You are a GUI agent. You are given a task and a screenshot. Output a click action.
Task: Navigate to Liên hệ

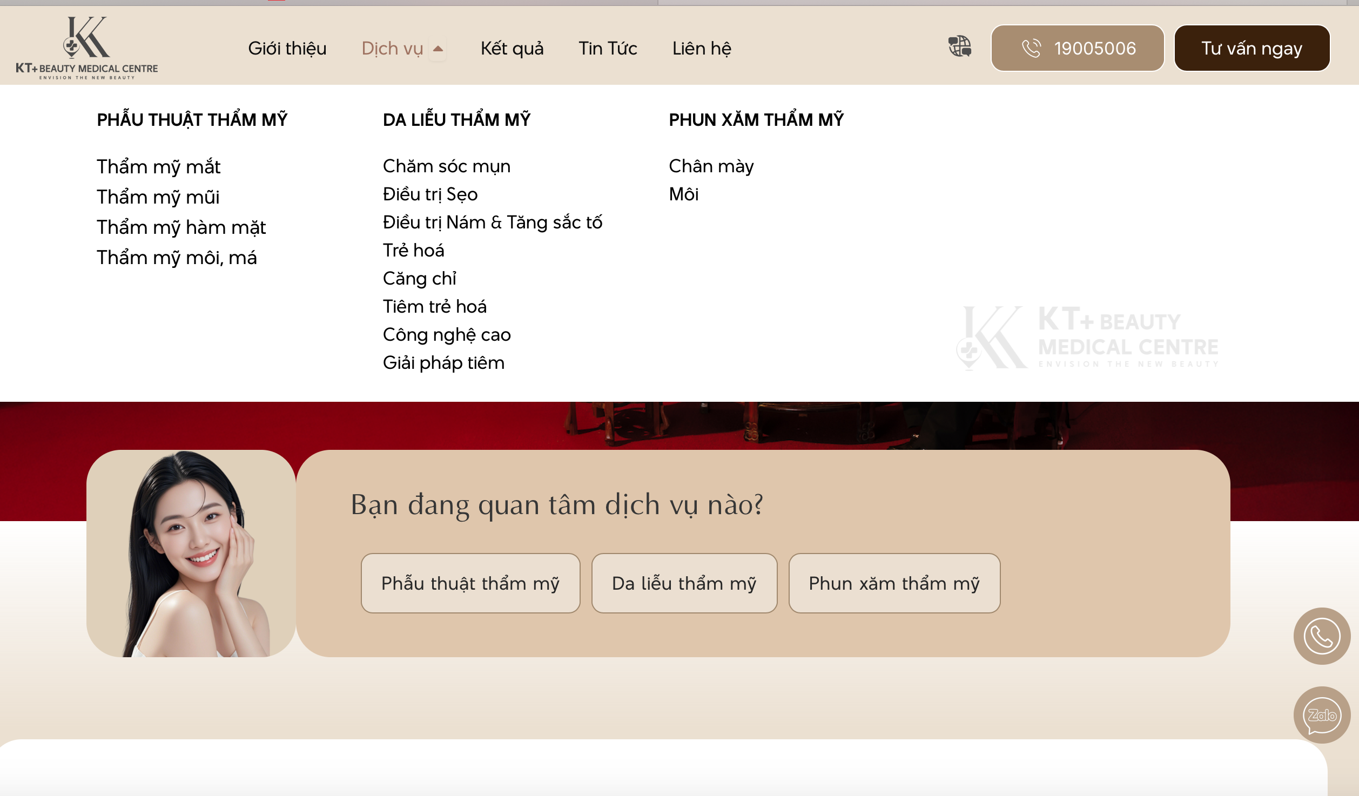coord(701,49)
